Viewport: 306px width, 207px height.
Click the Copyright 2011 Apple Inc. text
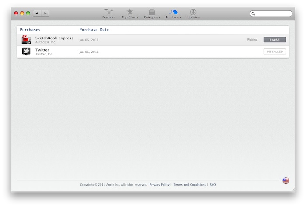click(113, 185)
